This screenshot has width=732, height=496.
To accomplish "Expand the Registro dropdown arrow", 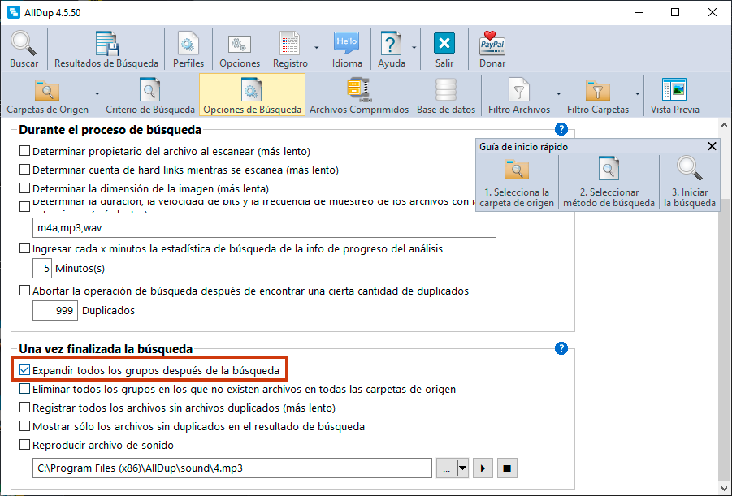I will pyautogui.click(x=317, y=48).
